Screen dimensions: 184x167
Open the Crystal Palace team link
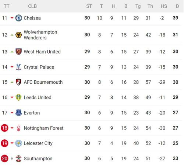(39, 67)
